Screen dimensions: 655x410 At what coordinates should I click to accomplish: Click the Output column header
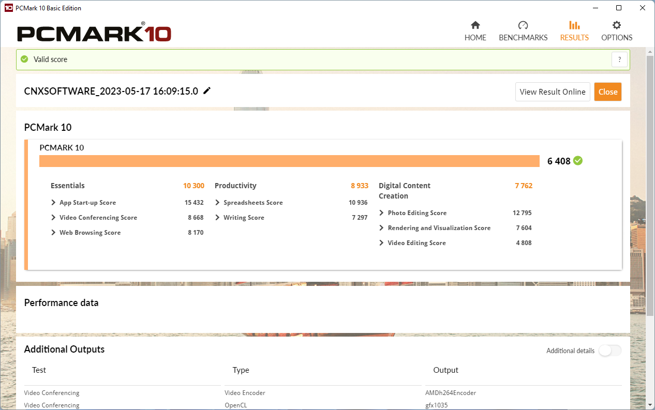(445, 370)
